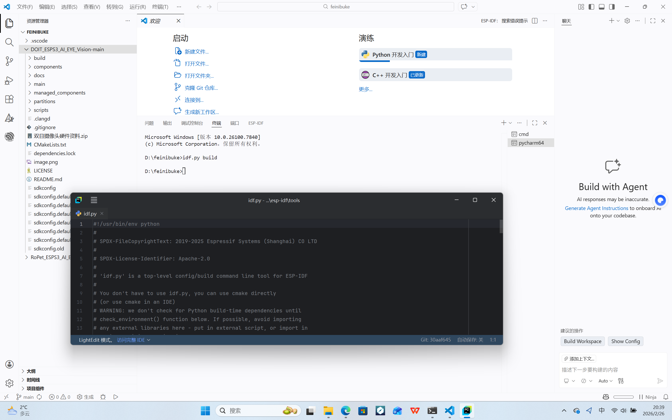
Task: Switch to the 输出 panel tab
Action: (167, 123)
